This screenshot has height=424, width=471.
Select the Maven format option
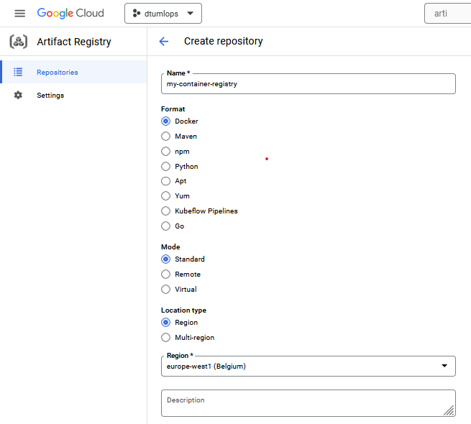(166, 137)
